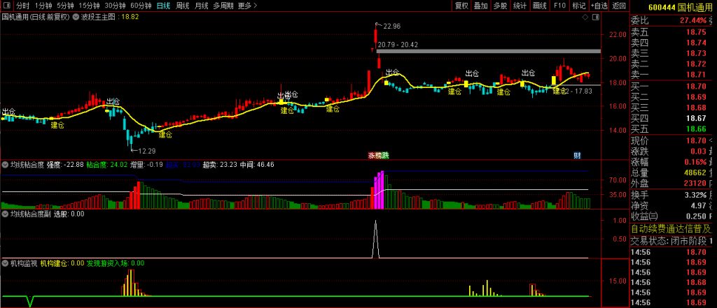Screen dimensions: 717x308
Task: Select the 15分钟 period tab
Action: 89,6
